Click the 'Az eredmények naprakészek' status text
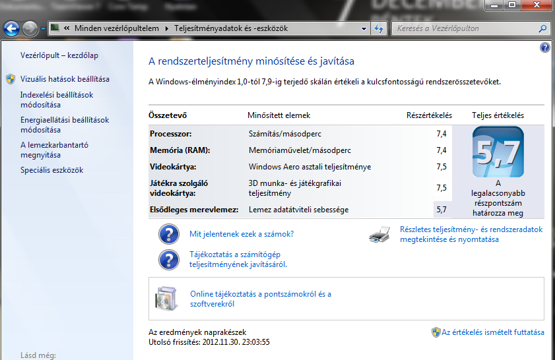Viewport: 555px width, 360px height. coord(197,332)
